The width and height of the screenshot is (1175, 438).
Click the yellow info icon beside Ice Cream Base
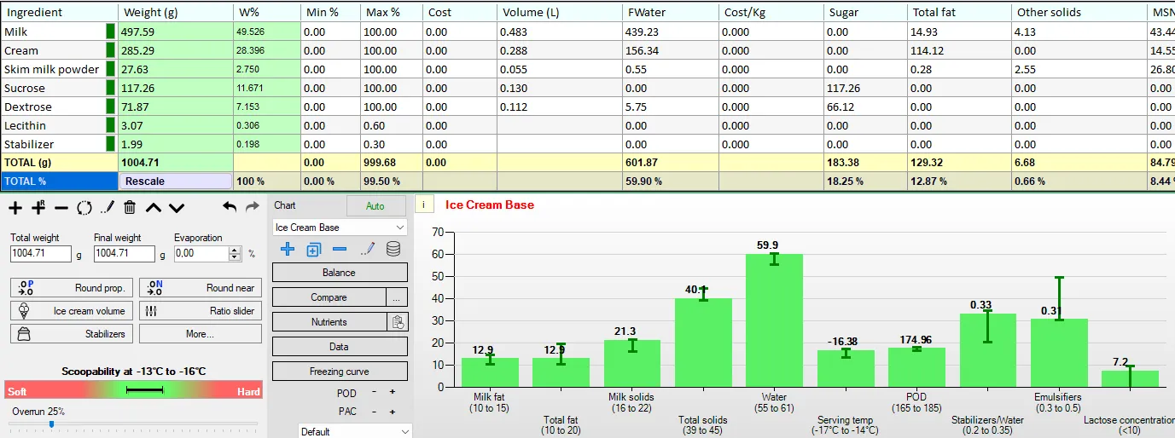tap(424, 205)
